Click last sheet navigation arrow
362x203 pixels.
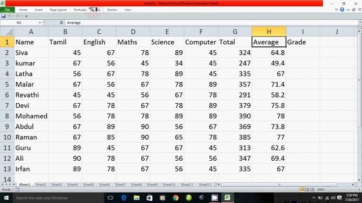point(14,184)
